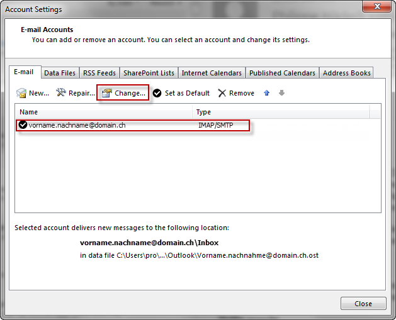This screenshot has width=396, height=320.
Task: Click the Close button
Action: (x=363, y=304)
